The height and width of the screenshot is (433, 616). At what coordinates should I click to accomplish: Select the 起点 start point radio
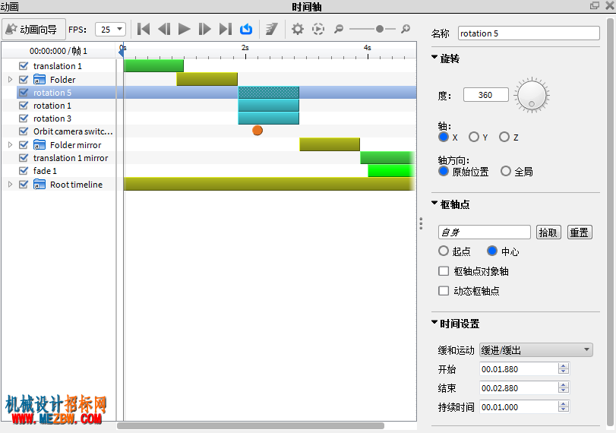[x=444, y=251]
